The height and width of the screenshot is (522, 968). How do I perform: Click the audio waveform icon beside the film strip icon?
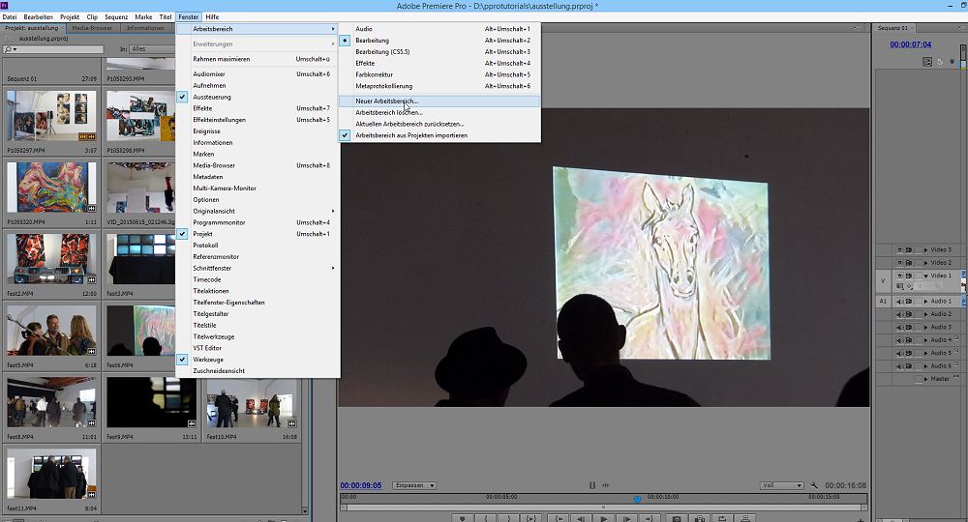pos(606,485)
